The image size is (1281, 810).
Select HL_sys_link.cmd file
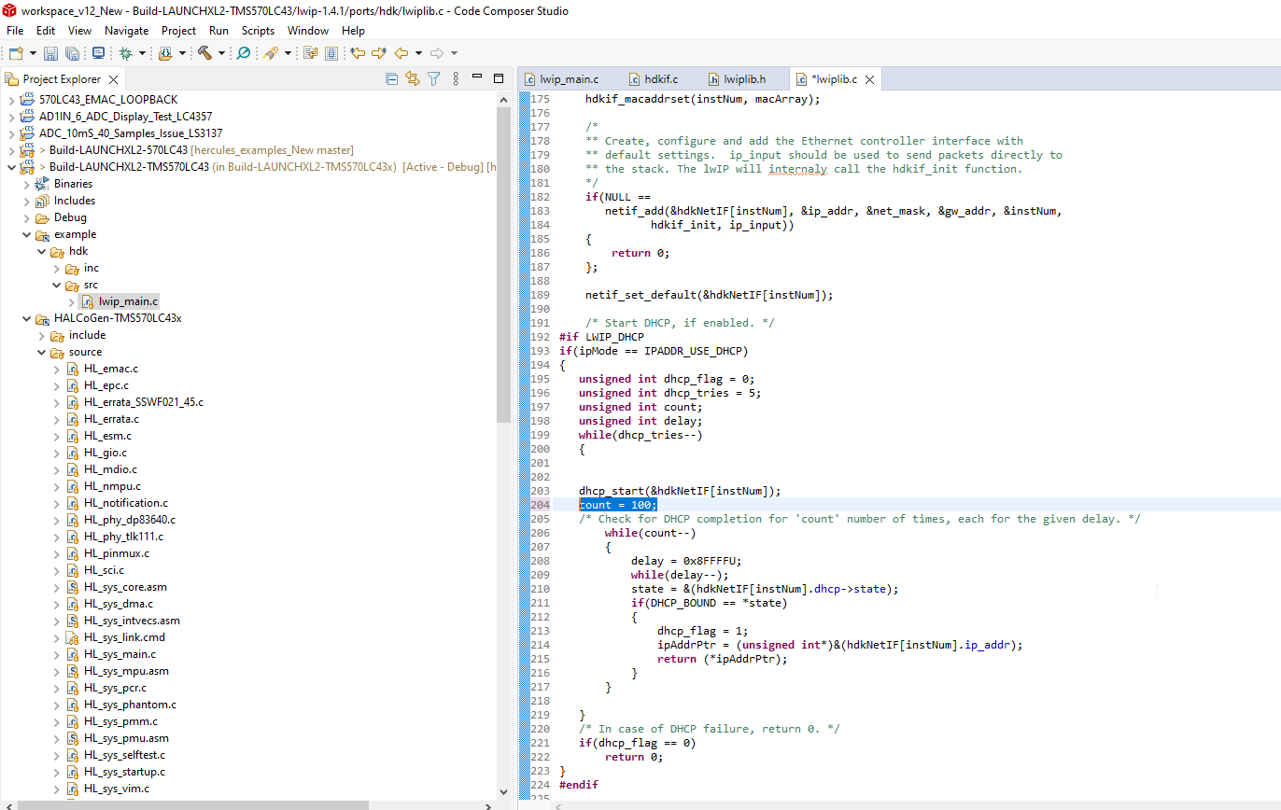point(124,637)
